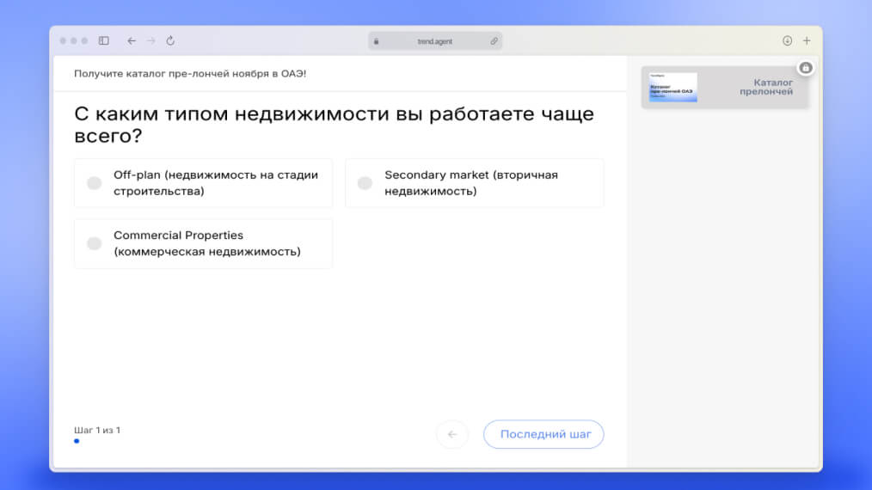Open the downloads icon in browser toolbar
This screenshot has height=490, width=872.
tap(788, 40)
